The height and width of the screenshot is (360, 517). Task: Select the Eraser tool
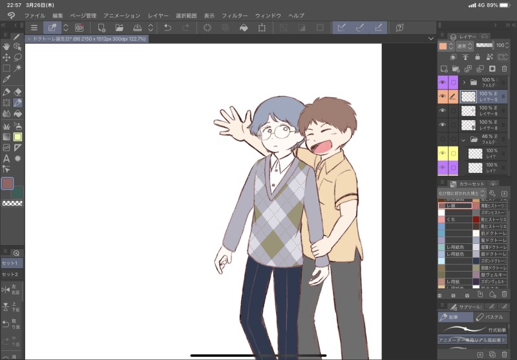pos(18,92)
